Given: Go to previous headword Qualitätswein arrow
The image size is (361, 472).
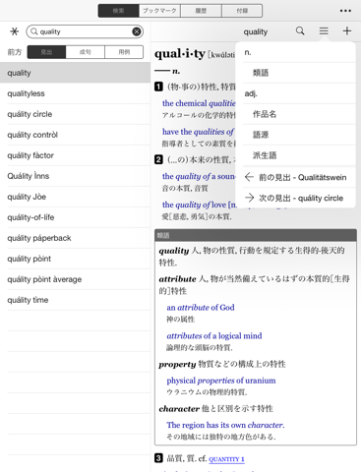Looking at the screenshot, I should (x=249, y=177).
